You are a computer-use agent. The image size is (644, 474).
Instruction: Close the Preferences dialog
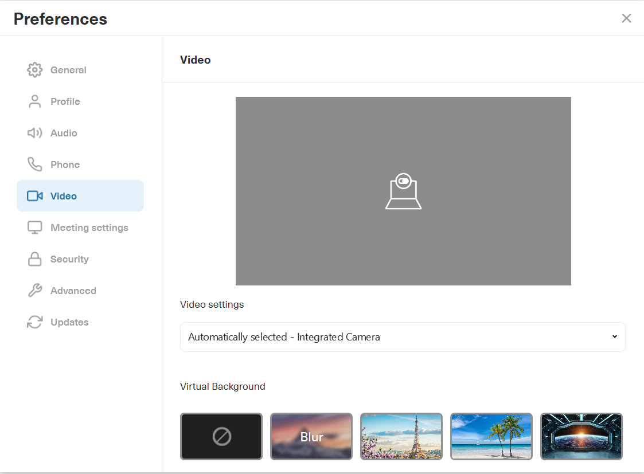click(626, 18)
